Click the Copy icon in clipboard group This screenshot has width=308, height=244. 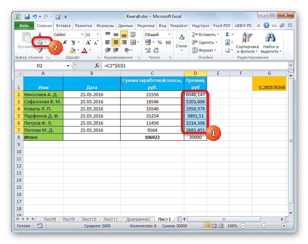click(x=39, y=43)
